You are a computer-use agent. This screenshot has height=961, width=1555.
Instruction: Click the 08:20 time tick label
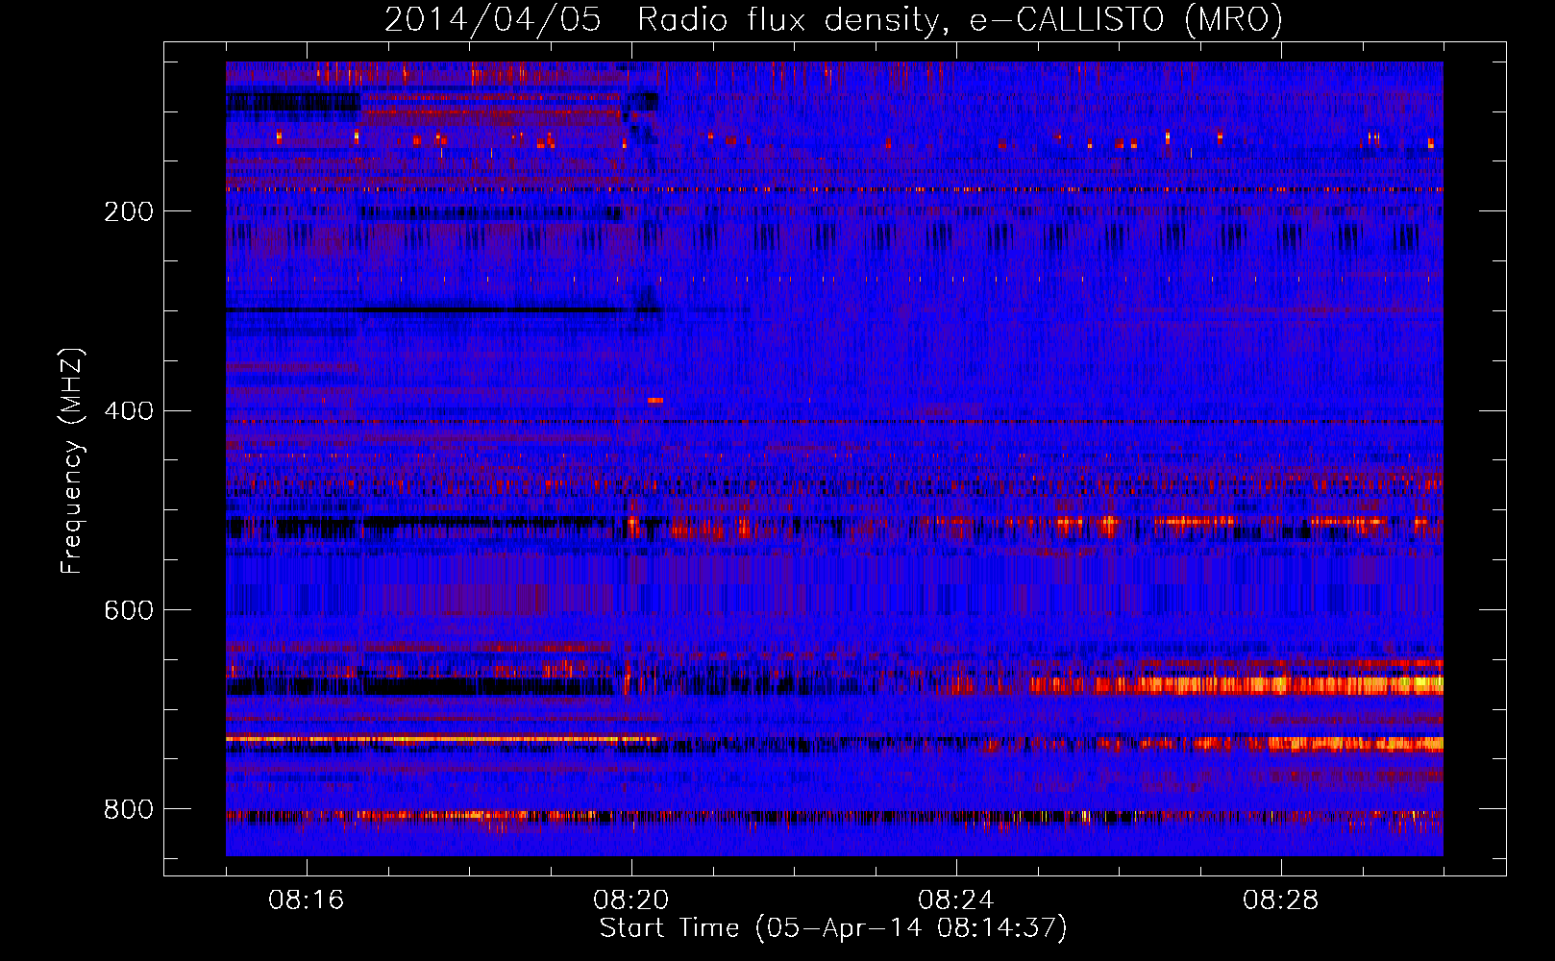click(631, 900)
